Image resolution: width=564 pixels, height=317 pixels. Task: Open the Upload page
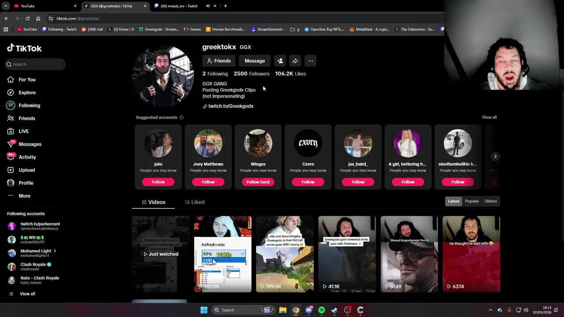click(x=21, y=170)
